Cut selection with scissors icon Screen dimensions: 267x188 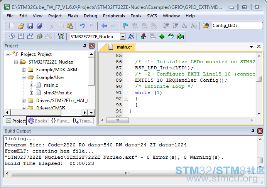51,26
